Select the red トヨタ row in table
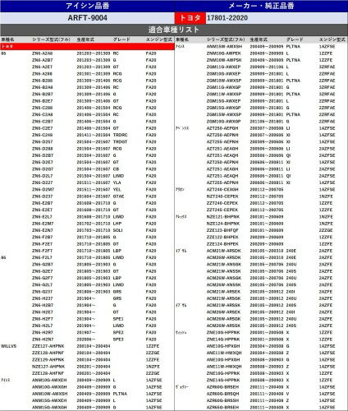 (87, 47)
